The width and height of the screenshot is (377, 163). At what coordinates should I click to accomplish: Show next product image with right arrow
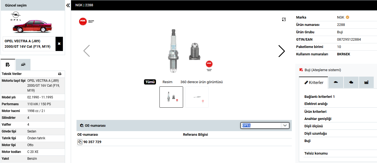[x=282, y=51]
